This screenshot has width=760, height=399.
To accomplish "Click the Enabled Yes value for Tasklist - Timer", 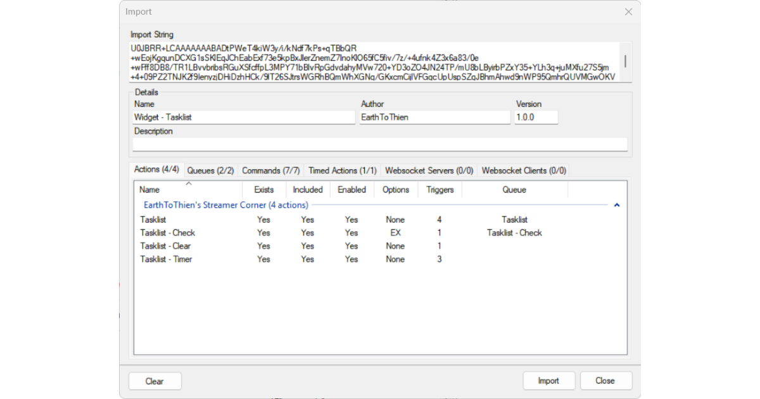I will click(x=351, y=259).
